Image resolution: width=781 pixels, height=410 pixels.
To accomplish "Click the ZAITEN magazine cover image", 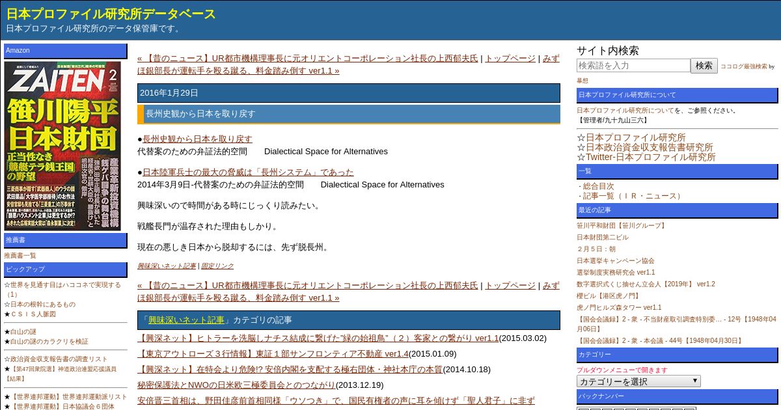I will [63, 146].
